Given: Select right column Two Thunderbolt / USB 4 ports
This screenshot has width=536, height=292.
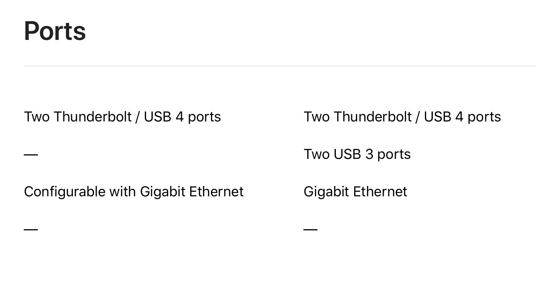Looking at the screenshot, I should coord(402,117).
